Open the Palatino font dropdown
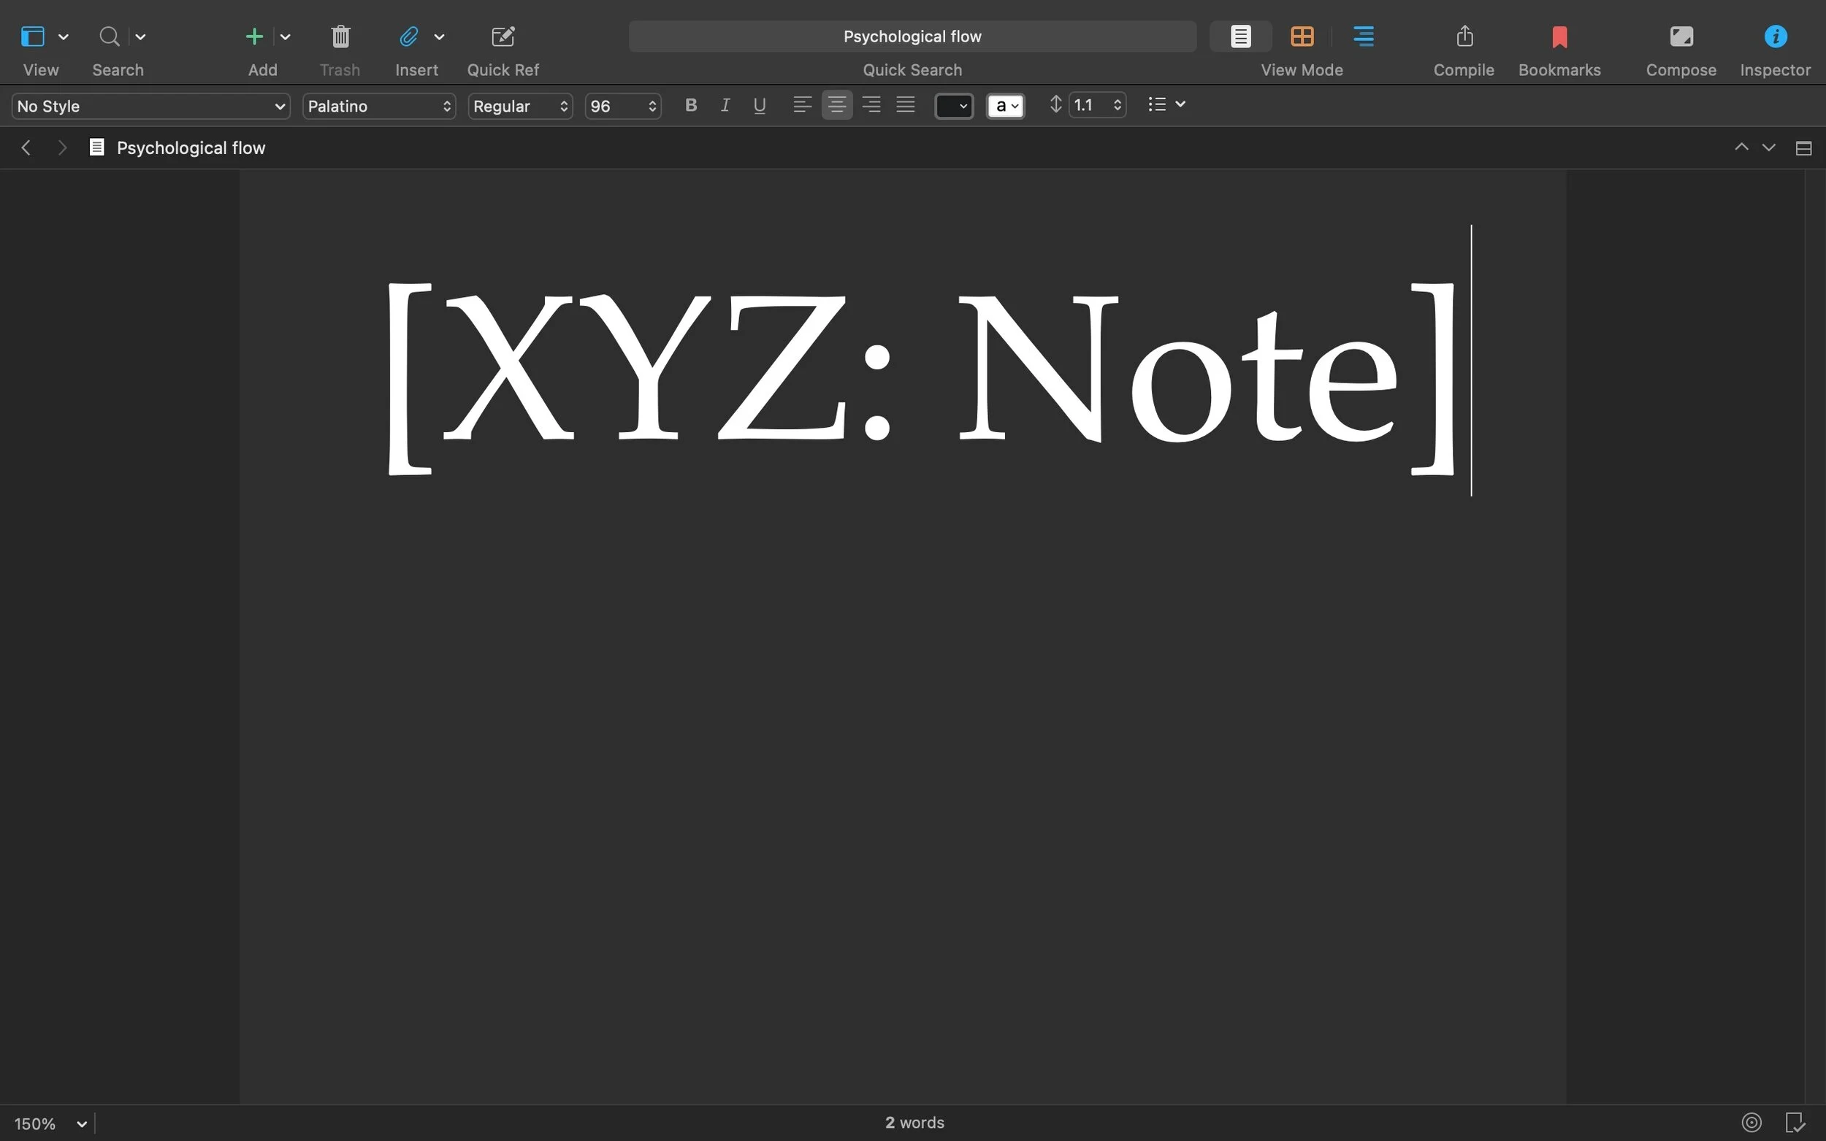Screen dimensions: 1826x1141 tap(378, 106)
